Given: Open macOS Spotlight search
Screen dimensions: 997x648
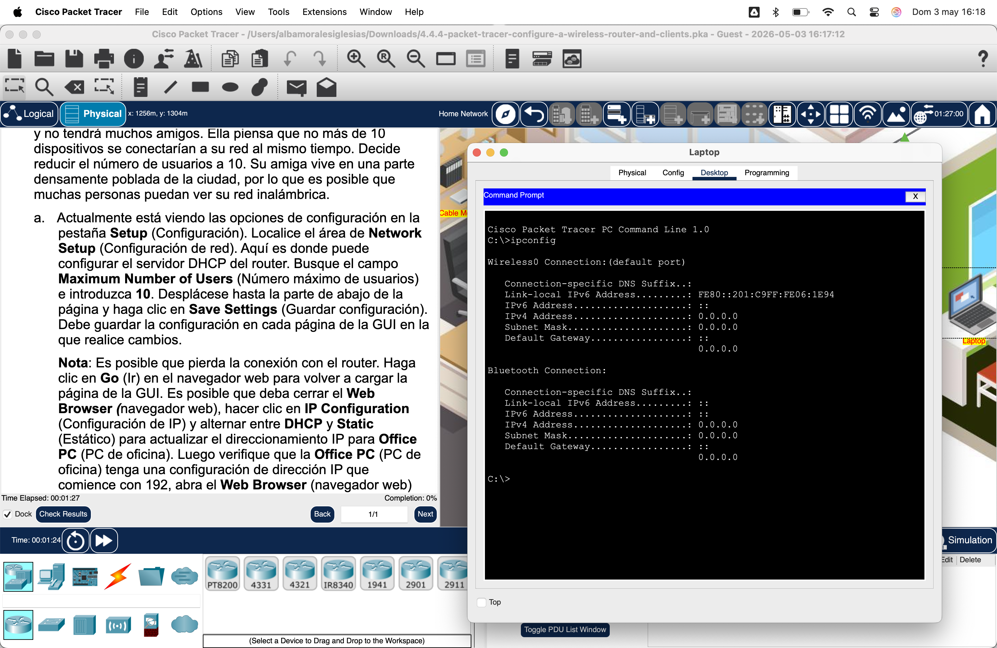Looking at the screenshot, I should pos(851,12).
